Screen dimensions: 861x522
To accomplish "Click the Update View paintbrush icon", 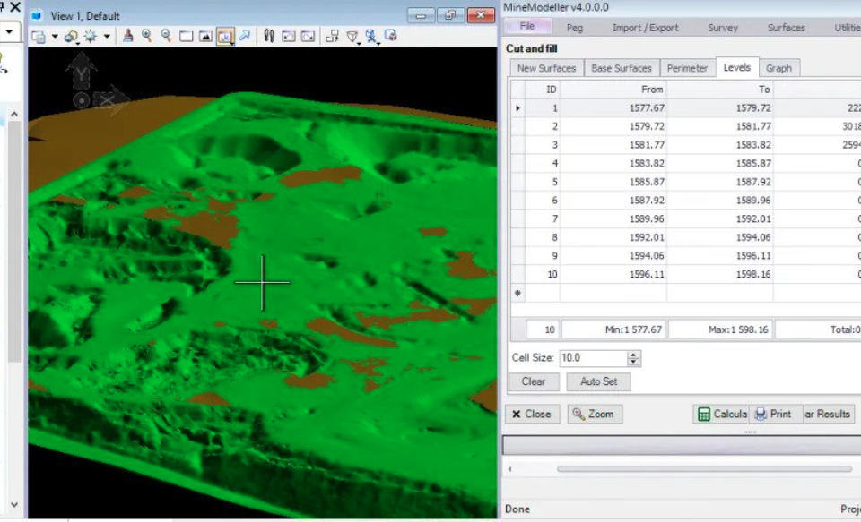I will click(x=127, y=37).
